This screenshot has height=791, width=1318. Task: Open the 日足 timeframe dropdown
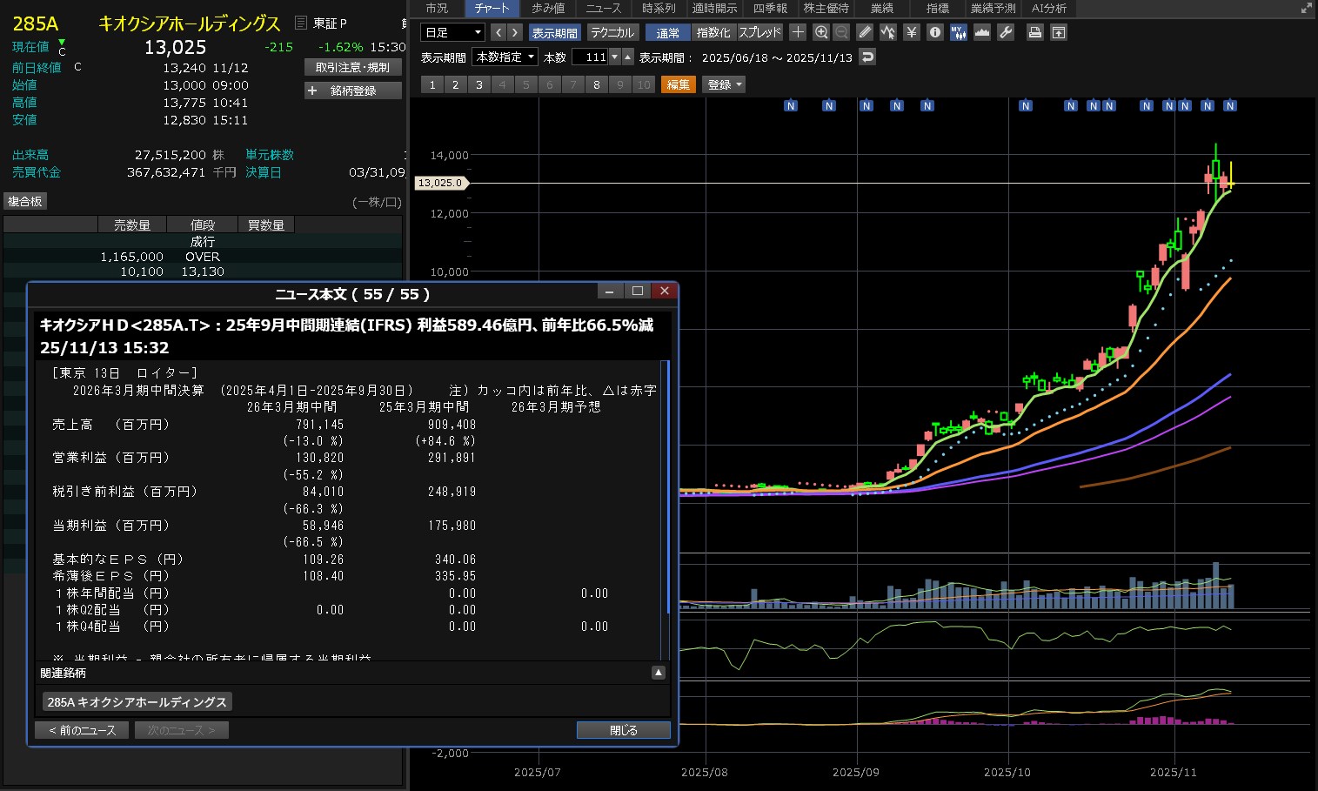pyautogui.click(x=452, y=32)
